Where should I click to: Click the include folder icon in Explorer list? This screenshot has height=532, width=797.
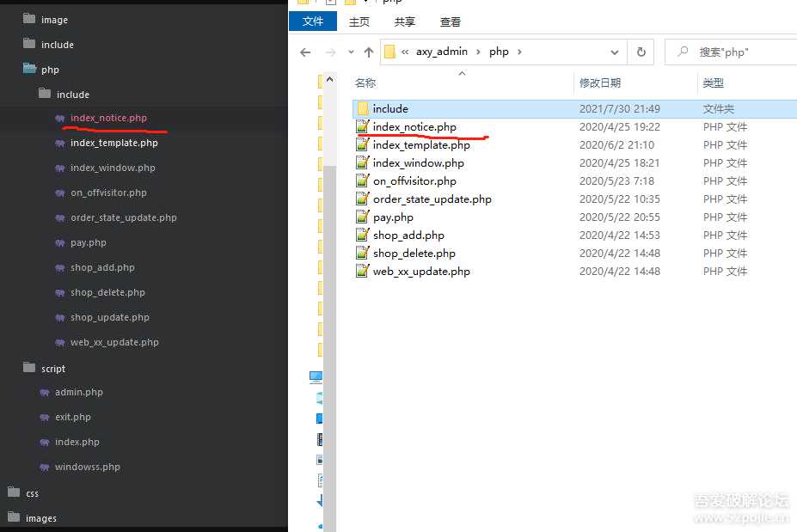pyautogui.click(x=363, y=109)
